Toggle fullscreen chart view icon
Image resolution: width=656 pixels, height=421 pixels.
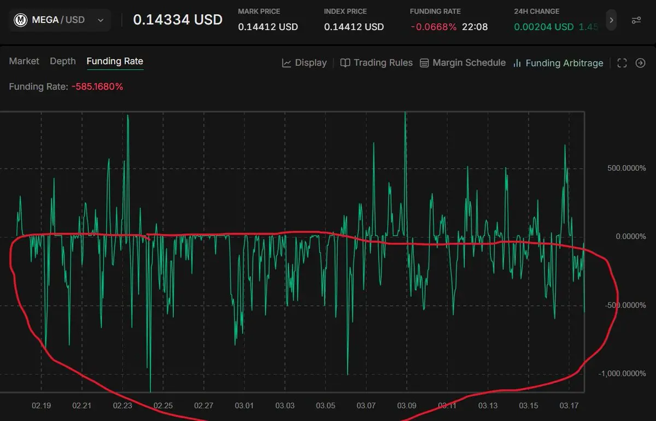click(622, 63)
